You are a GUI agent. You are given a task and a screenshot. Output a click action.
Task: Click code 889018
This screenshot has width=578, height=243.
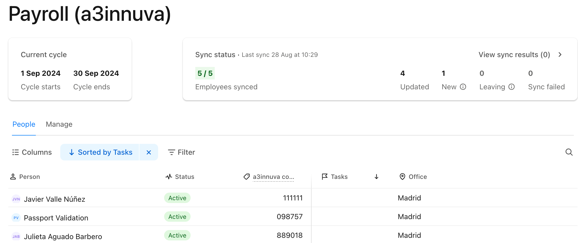(x=290, y=235)
